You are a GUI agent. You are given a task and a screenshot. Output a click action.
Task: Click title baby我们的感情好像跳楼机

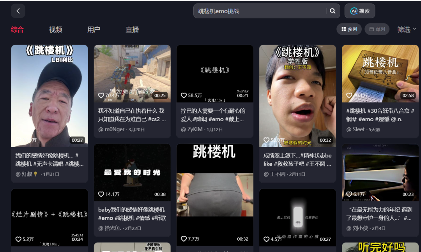click(132, 214)
